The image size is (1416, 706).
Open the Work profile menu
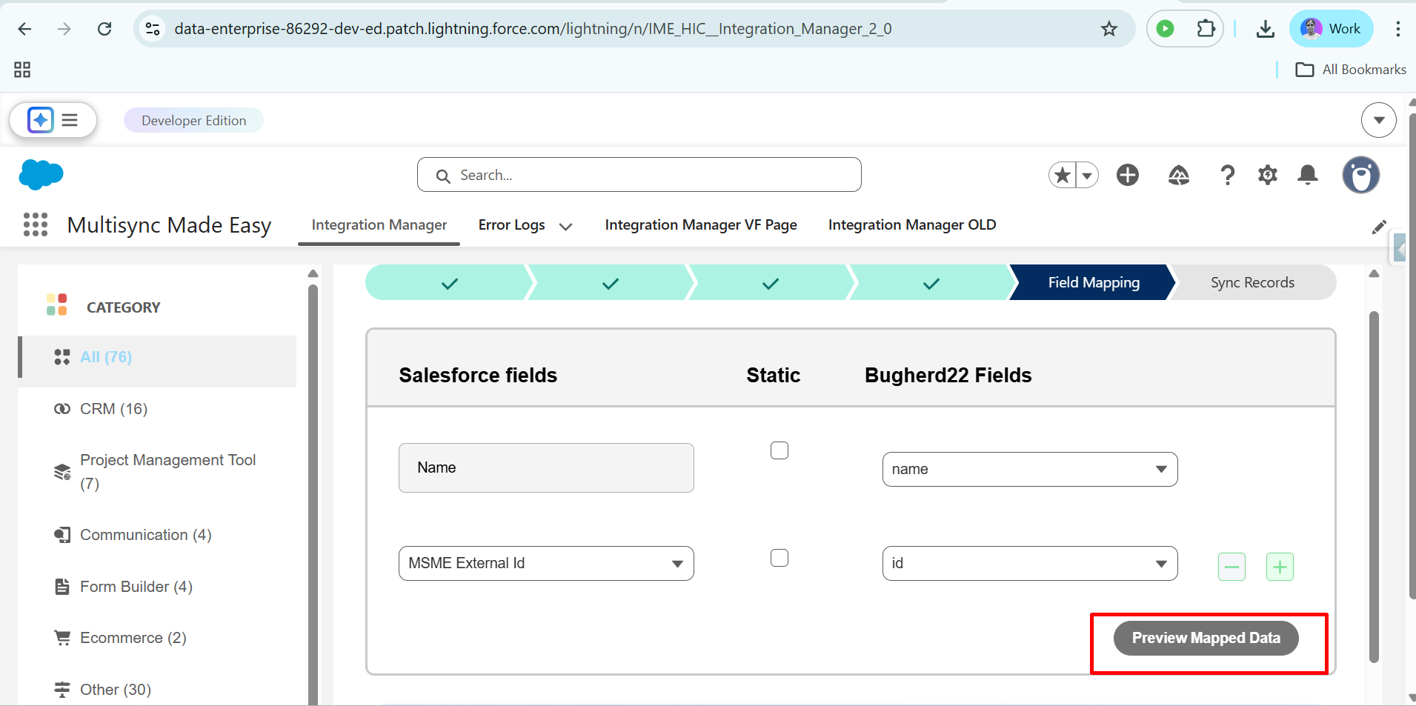point(1331,29)
